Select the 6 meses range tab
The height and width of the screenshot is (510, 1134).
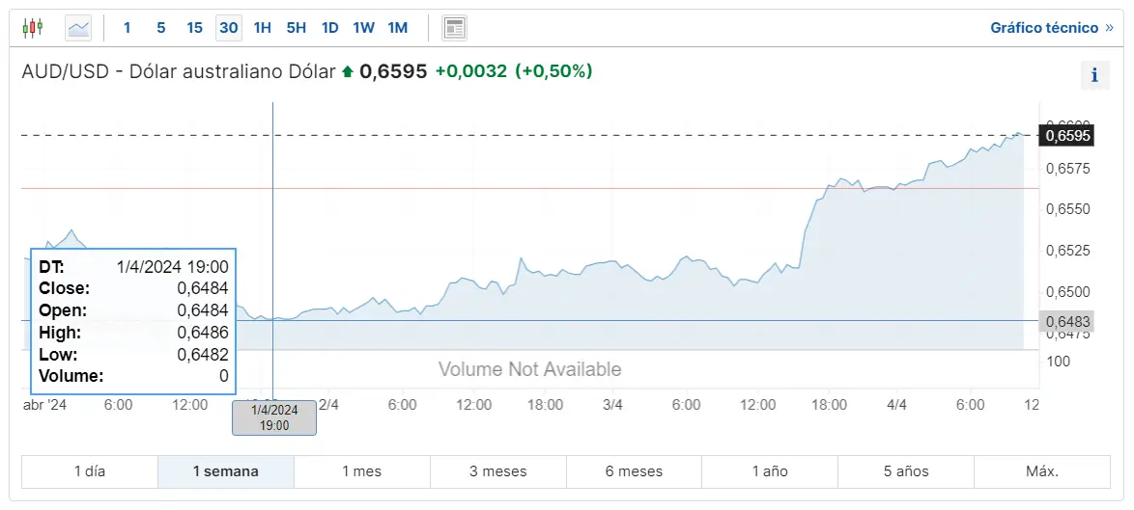(634, 471)
